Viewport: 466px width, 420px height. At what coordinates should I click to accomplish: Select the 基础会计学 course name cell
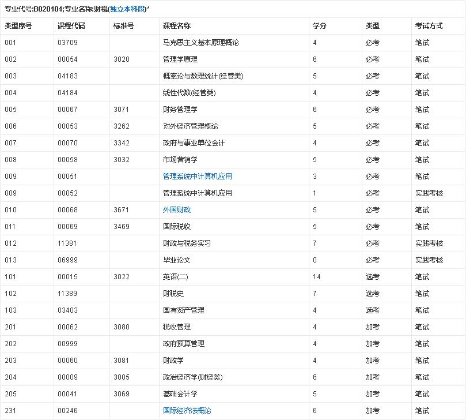180,394
